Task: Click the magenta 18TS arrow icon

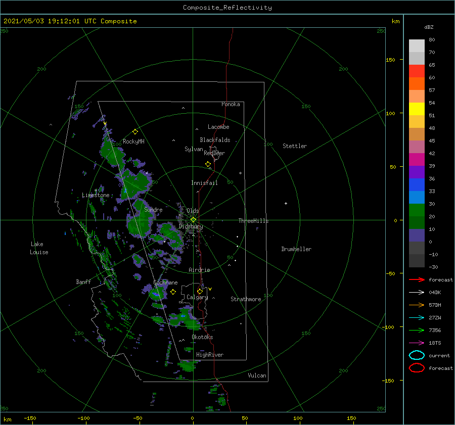Action: coord(417,343)
